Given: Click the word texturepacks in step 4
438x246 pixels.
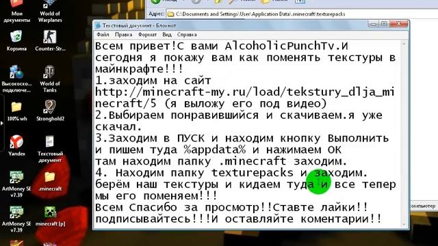Looking at the screenshot, I should click(x=253, y=173).
